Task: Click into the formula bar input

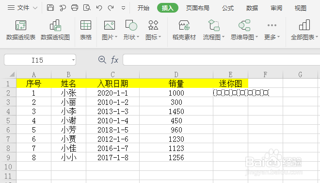Action: pos(222,60)
